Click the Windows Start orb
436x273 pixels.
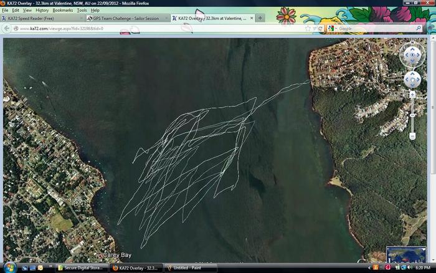(x=8, y=267)
